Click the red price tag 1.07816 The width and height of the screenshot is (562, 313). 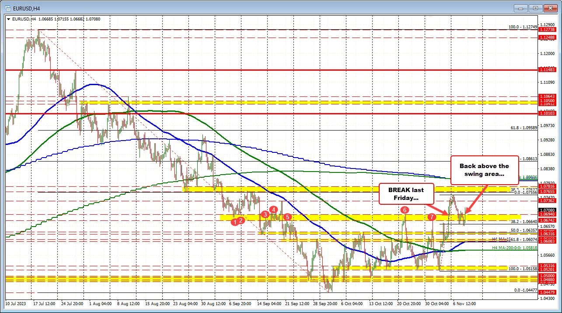click(x=547, y=186)
